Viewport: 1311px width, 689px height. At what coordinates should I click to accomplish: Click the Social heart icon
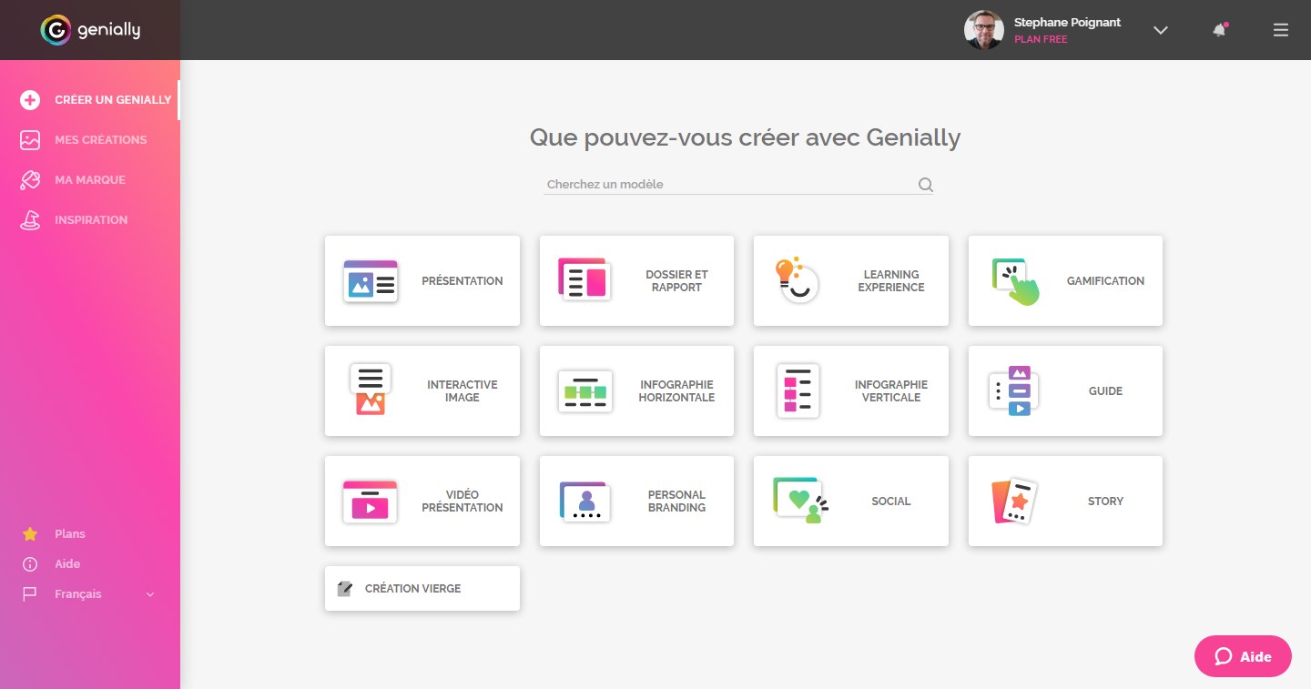(x=800, y=500)
